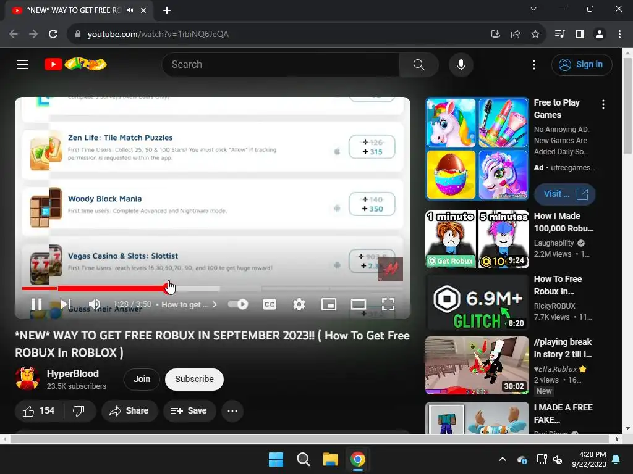Open YouTube settings three-dot menu
This screenshot has width=633, height=474.
click(x=533, y=64)
